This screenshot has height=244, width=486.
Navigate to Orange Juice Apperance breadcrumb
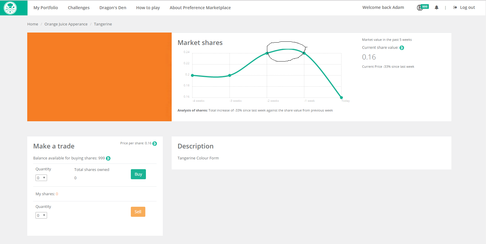[66, 24]
